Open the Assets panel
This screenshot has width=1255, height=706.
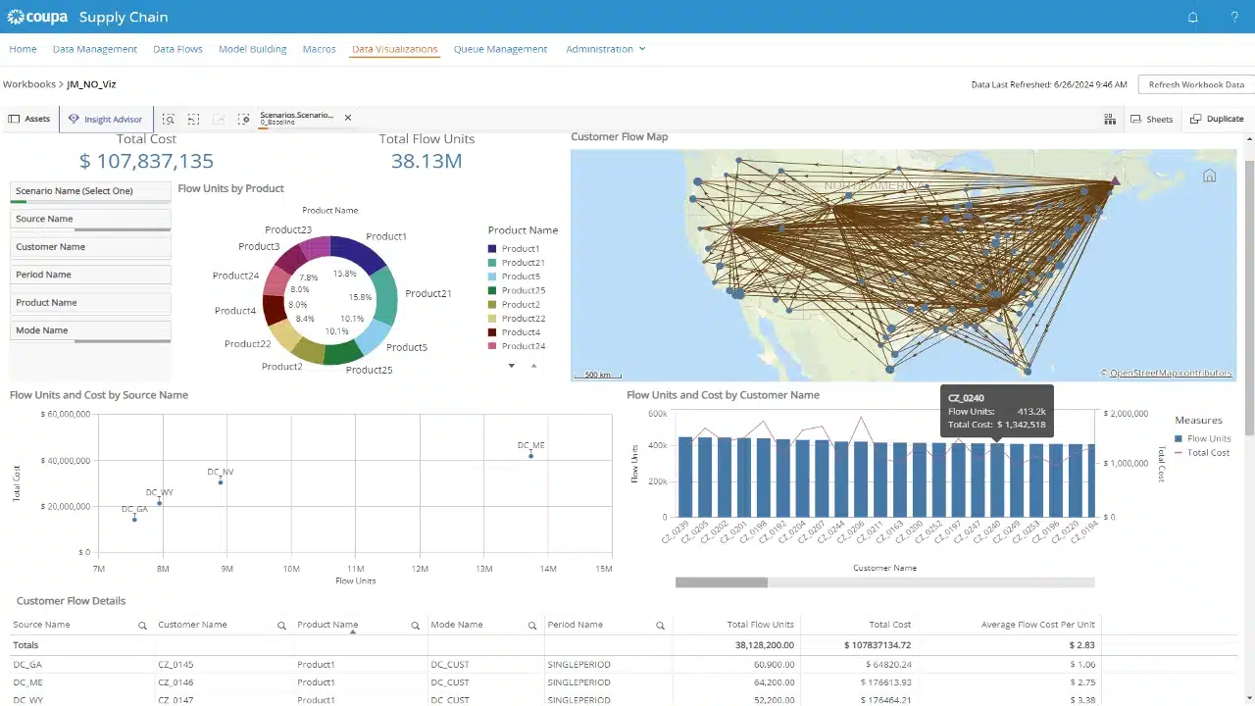click(x=29, y=118)
